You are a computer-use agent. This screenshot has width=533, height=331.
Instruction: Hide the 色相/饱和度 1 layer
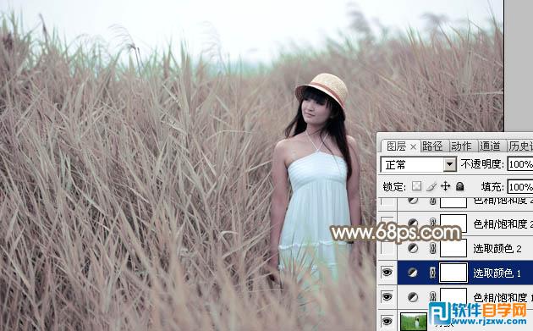(x=387, y=296)
